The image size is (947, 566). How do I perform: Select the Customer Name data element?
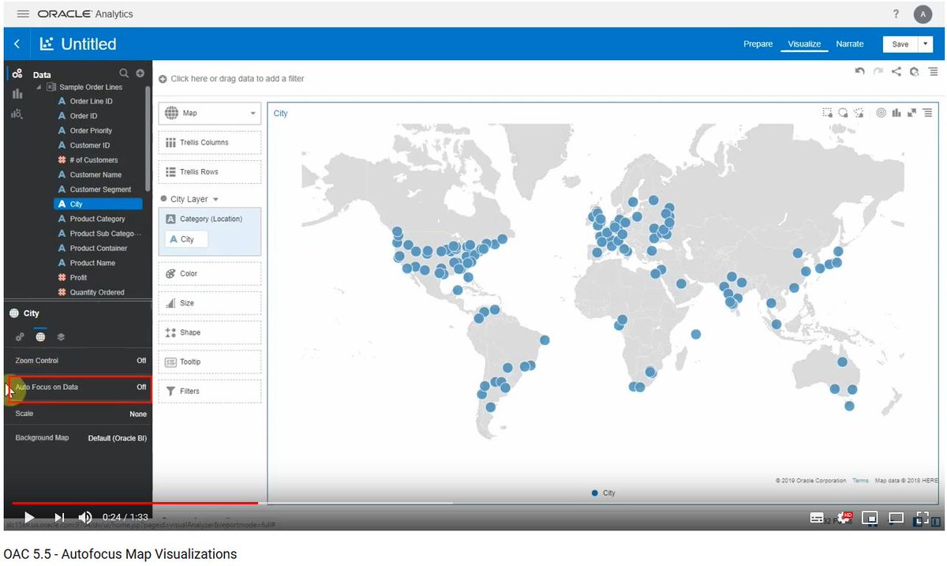point(95,175)
